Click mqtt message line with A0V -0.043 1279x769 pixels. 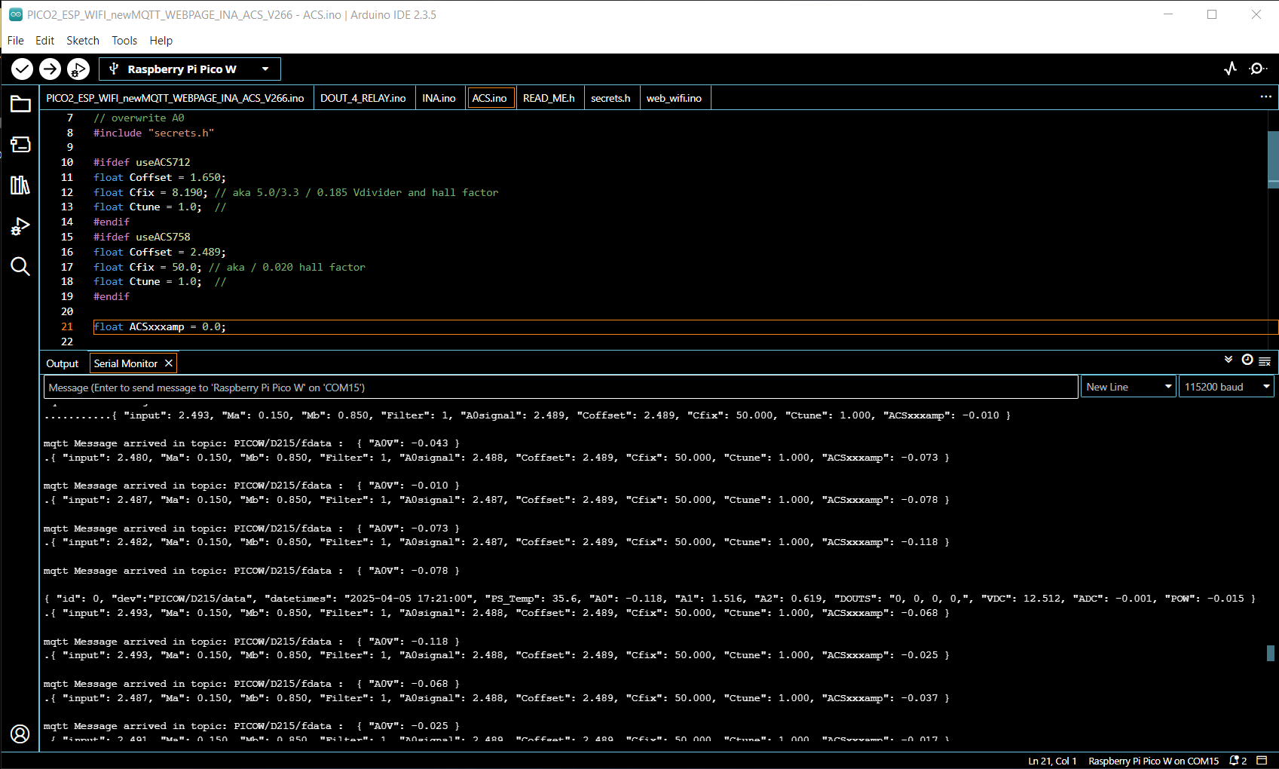[x=252, y=443]
